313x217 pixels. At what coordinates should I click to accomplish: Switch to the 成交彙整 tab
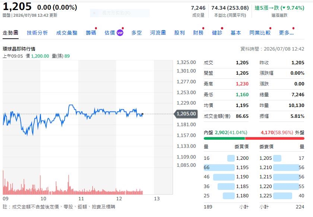(x=67, y=33)
